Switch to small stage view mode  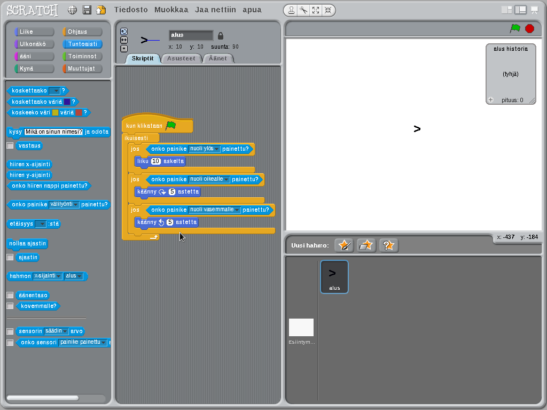(x=506, y=10)
